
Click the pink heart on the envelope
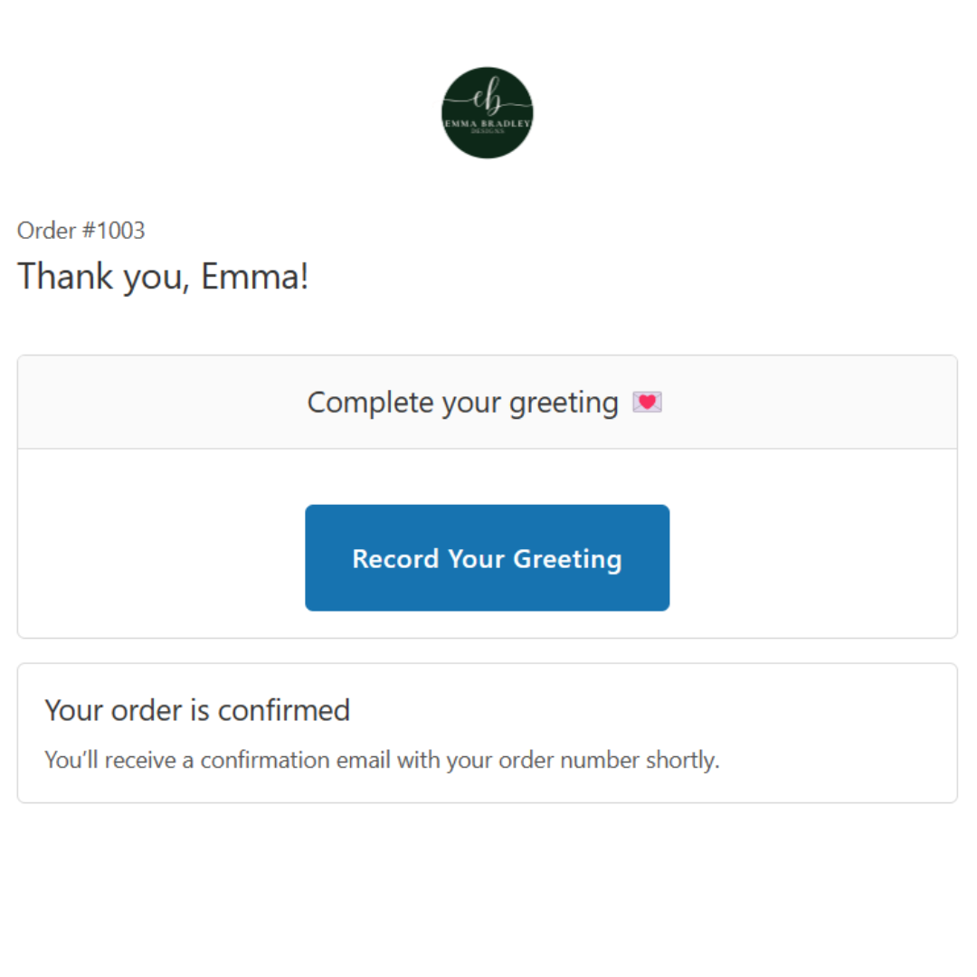pos(647,402)
